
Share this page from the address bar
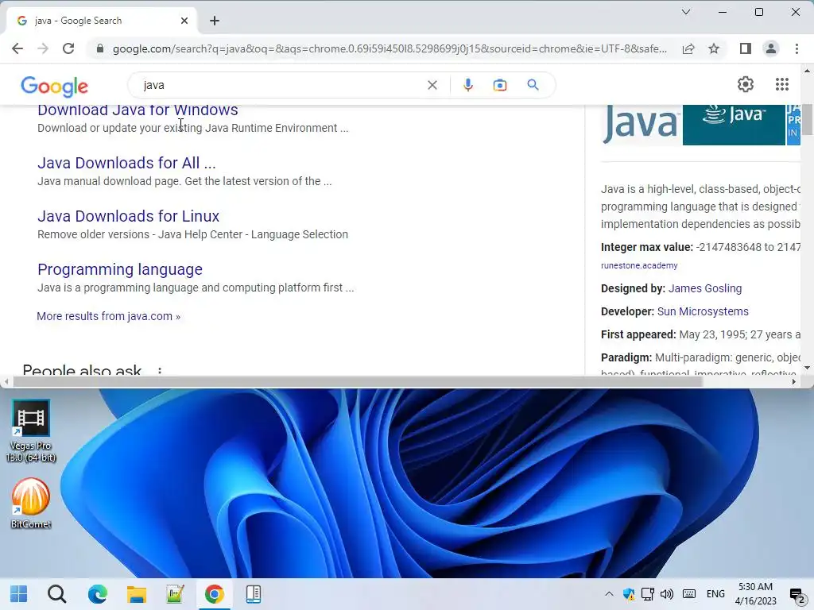coord(688,48)
